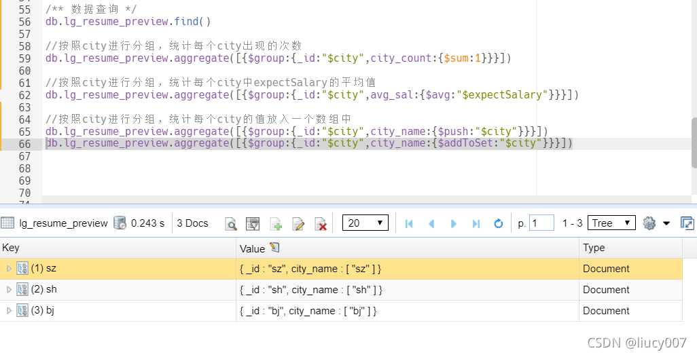
Task: Click the edit icon beside Value header
Action: click(x=274, y=247)
